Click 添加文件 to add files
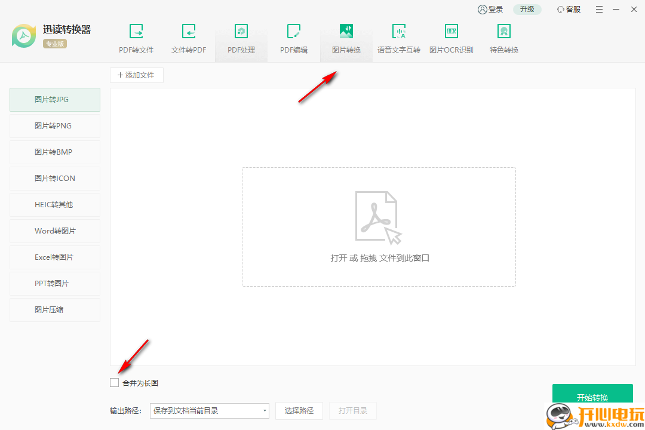Screen dimensions: 645x430 (x=137, y=75)
